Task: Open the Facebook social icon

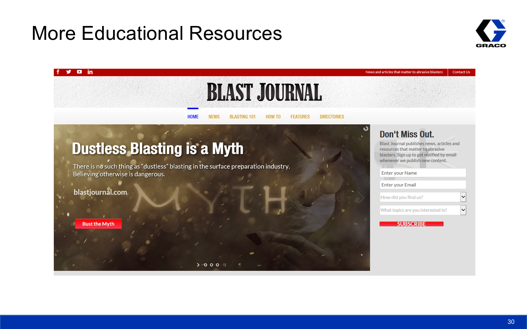Action: (58, 72)
